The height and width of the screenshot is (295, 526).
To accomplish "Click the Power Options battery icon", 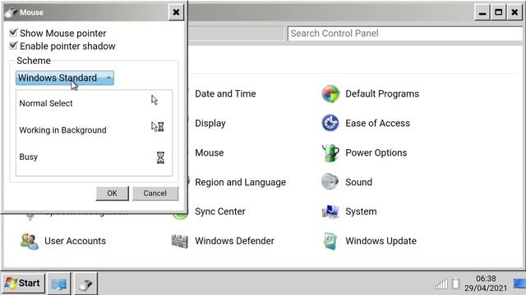I will tap(330, 152).
